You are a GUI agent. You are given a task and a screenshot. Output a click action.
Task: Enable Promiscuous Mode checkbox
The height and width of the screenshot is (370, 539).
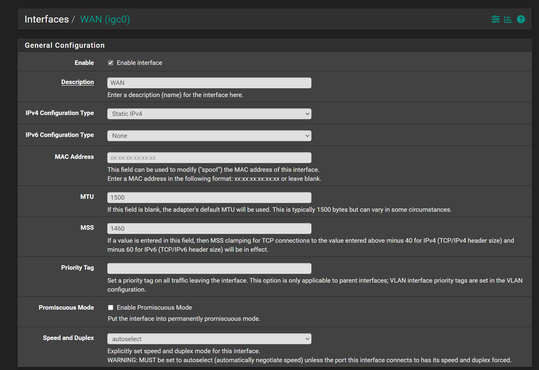pos(111,308)
